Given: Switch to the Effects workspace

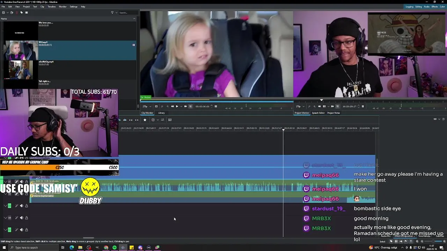Looking at the screenshot, I should point(434,7).
